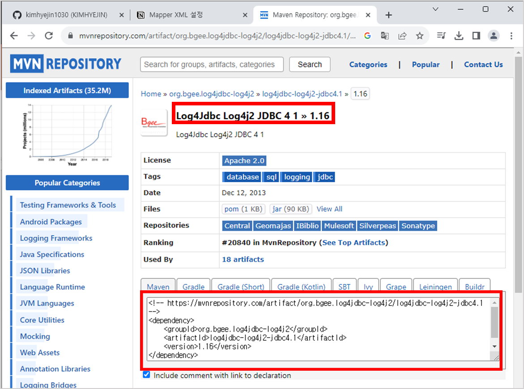This screenshot has width=524, height=389.
Task: Open the Categories header link
Action: [x=368, y=64]
